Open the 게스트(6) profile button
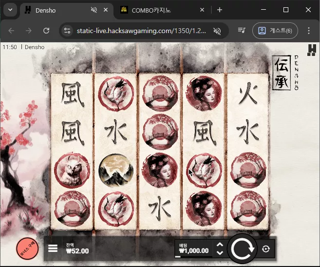320x267 pixels. tap(275, 31)
